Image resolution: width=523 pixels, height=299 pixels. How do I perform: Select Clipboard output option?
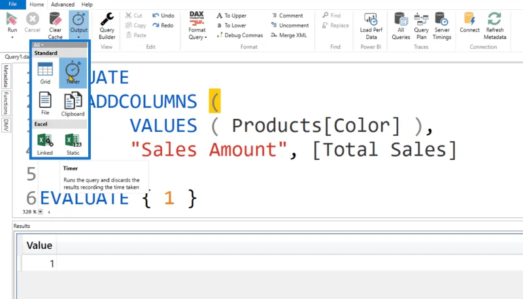73,104
